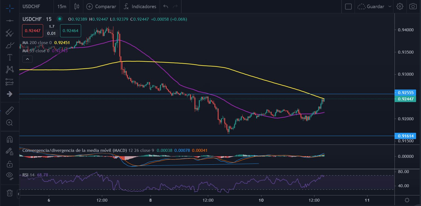Collapse the left drawing toolbar arrow
Image resolution: width=421 pixels, height=206 pixels.
coord(18,194)
